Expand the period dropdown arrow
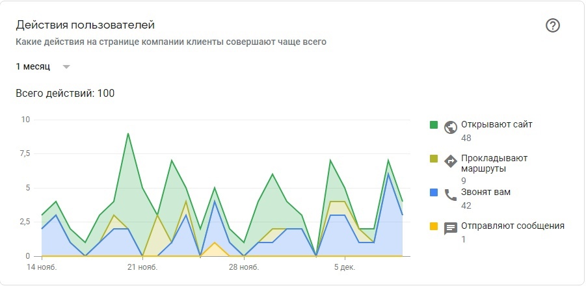This screenshot has height=288, width=586. pos(66,66)
